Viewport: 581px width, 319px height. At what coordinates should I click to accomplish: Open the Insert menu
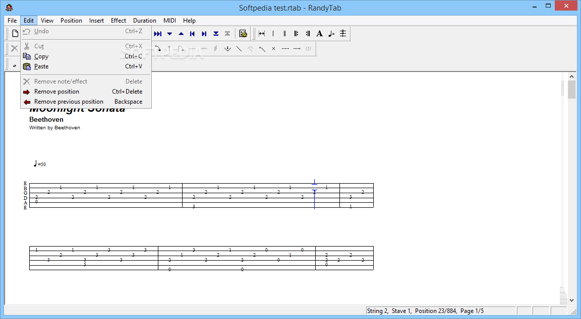(96, 20)
